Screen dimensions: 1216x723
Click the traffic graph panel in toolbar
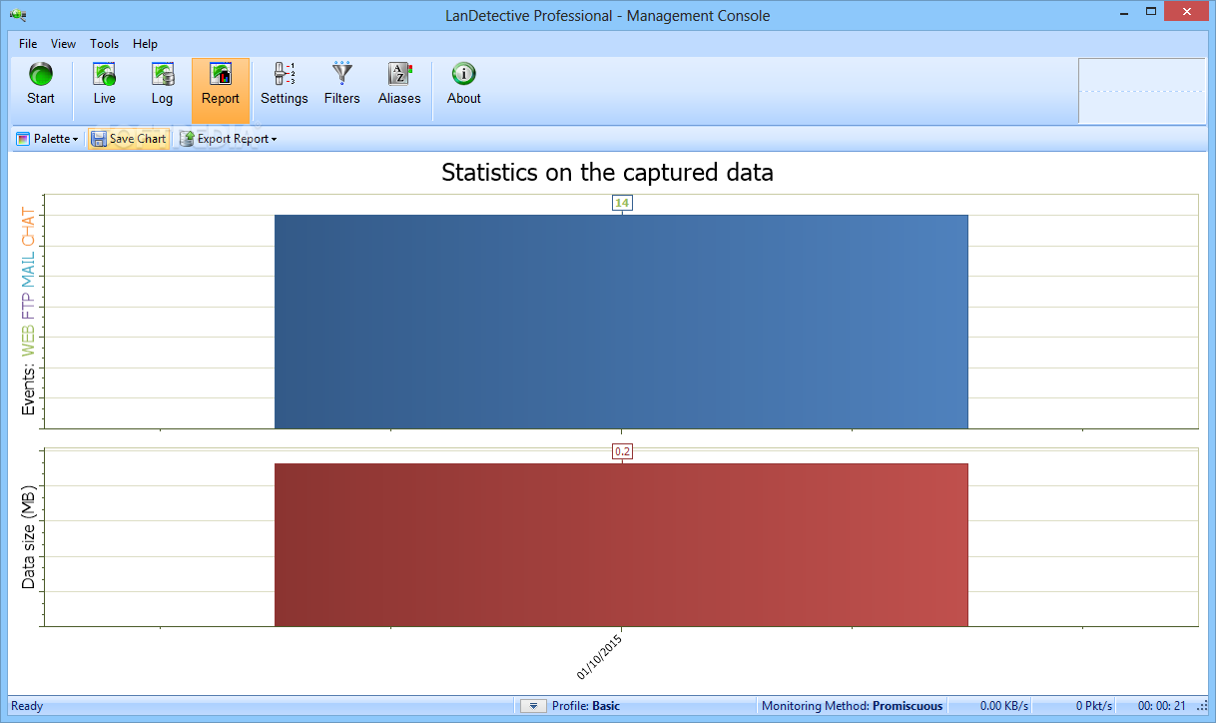[1142, 91]
